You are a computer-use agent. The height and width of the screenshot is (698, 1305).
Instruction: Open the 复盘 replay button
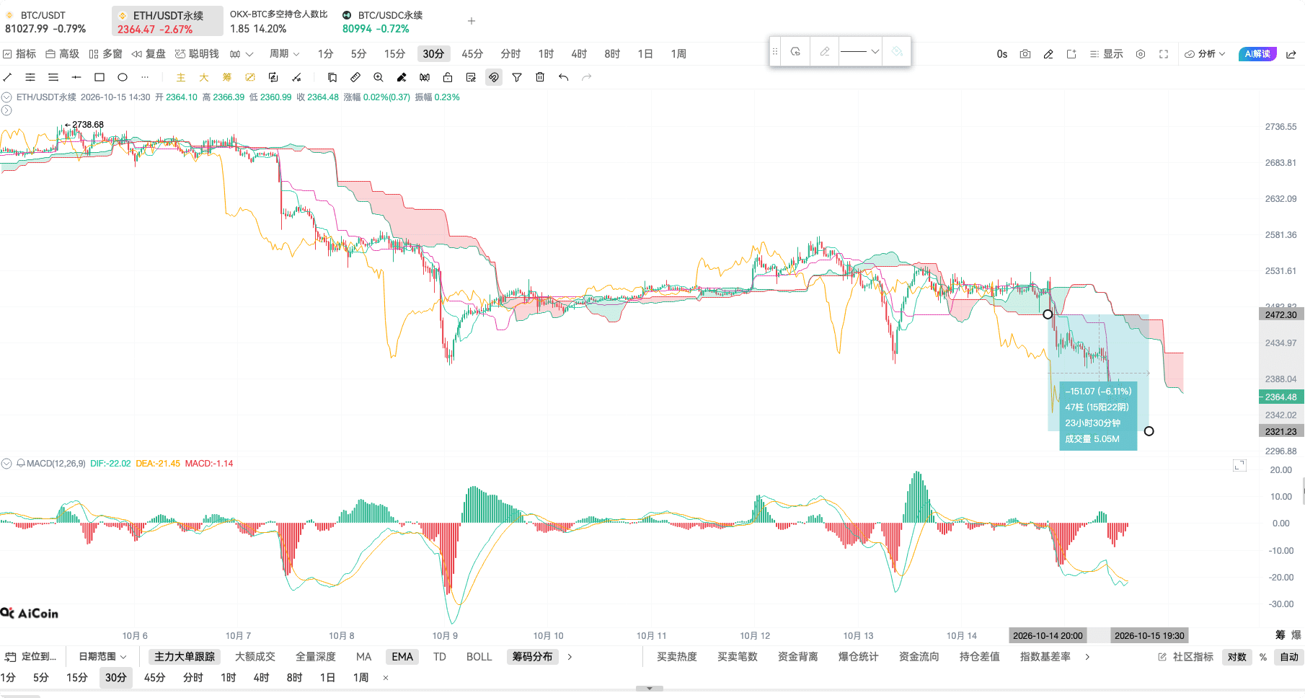tap(149, 54)
